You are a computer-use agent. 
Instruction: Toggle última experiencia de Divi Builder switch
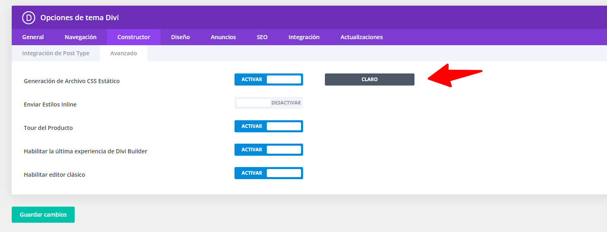pyautogui.click(x=269, y=150)
